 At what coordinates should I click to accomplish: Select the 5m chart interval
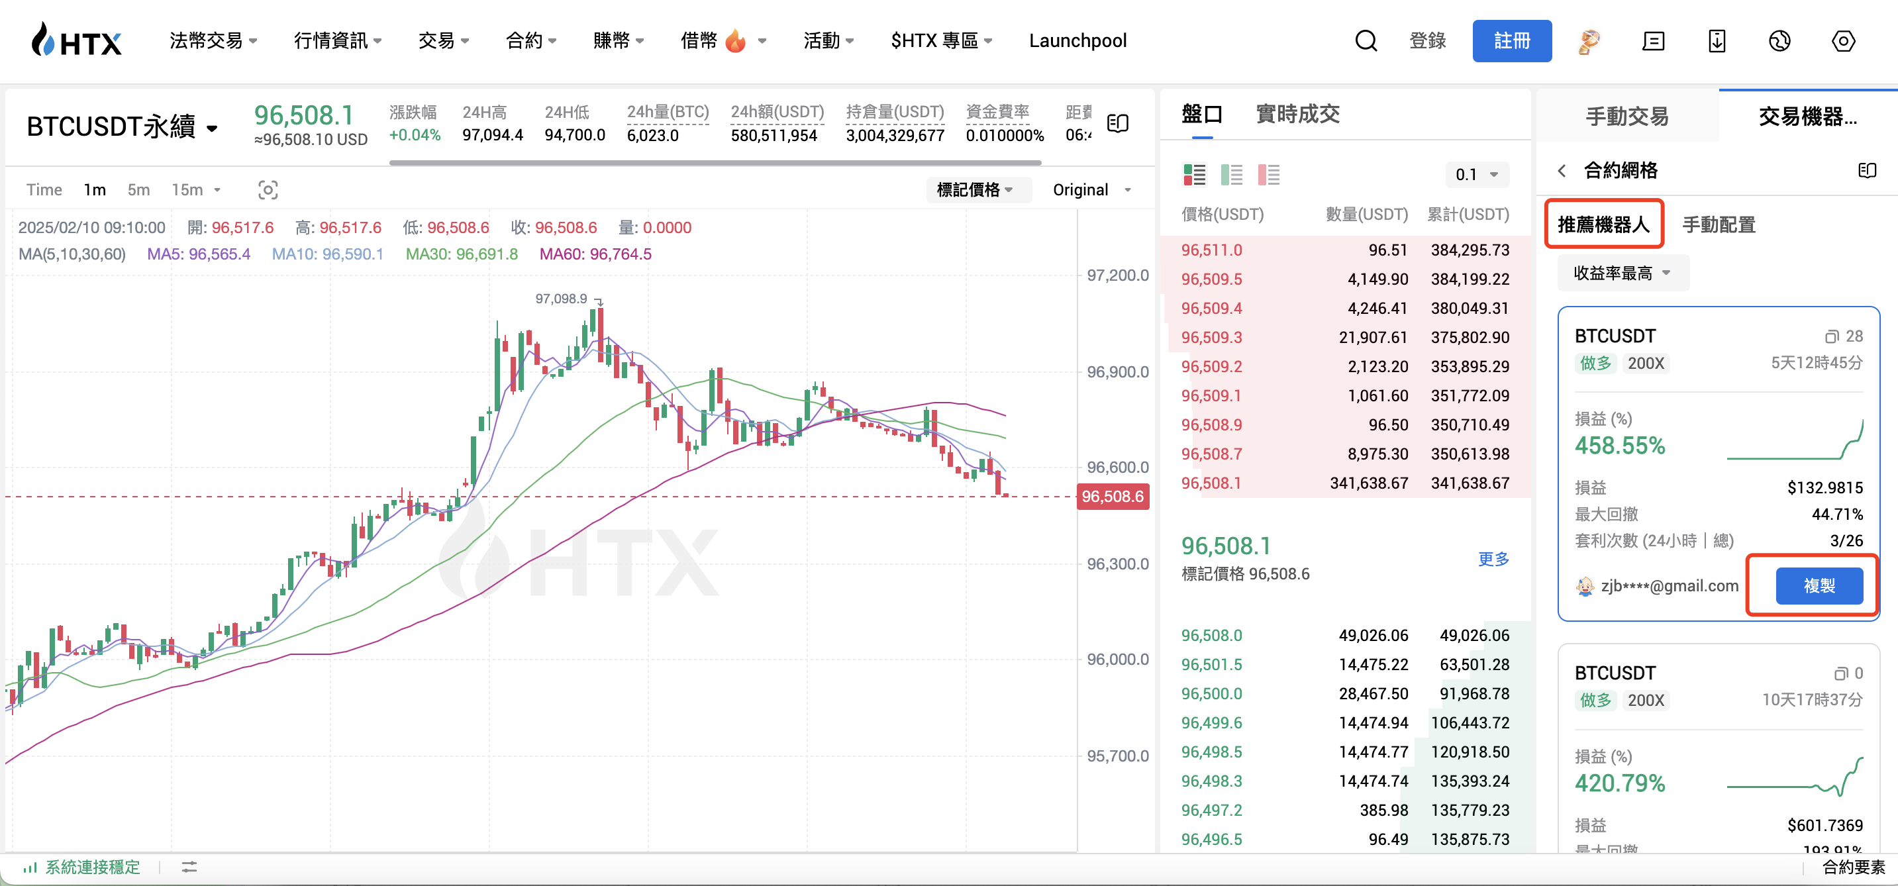pos(138,190)
